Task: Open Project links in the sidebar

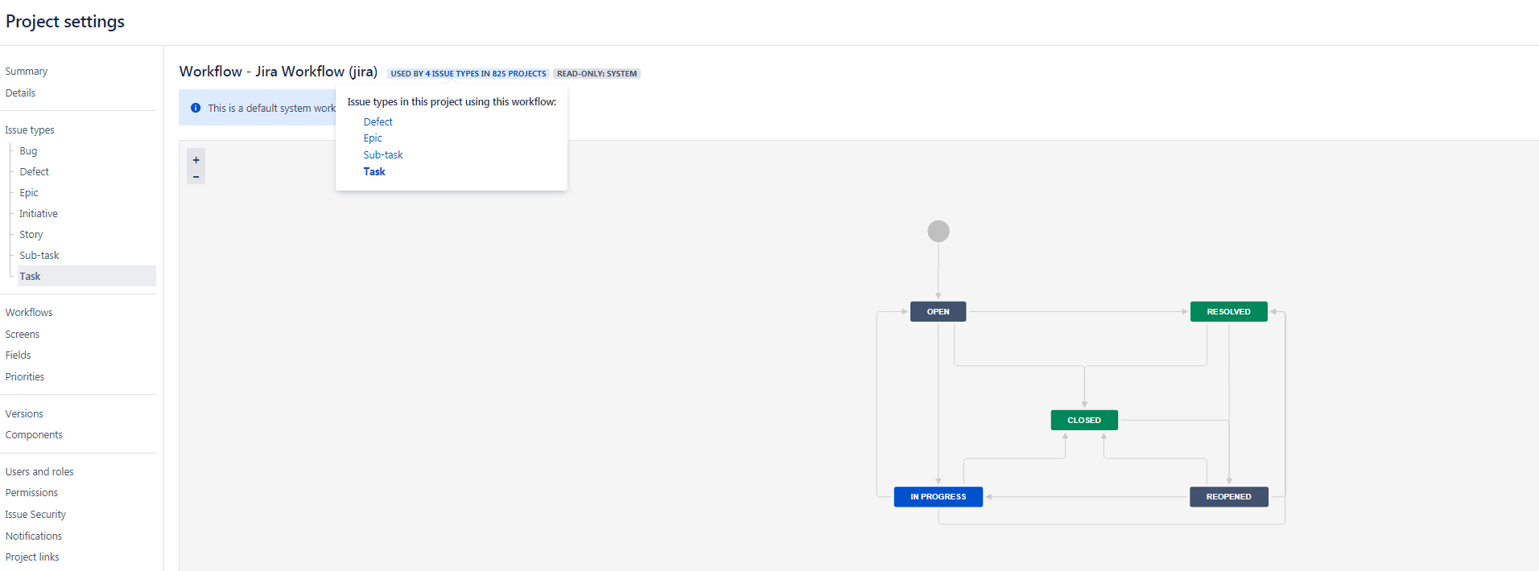Action: pos(32,557)
